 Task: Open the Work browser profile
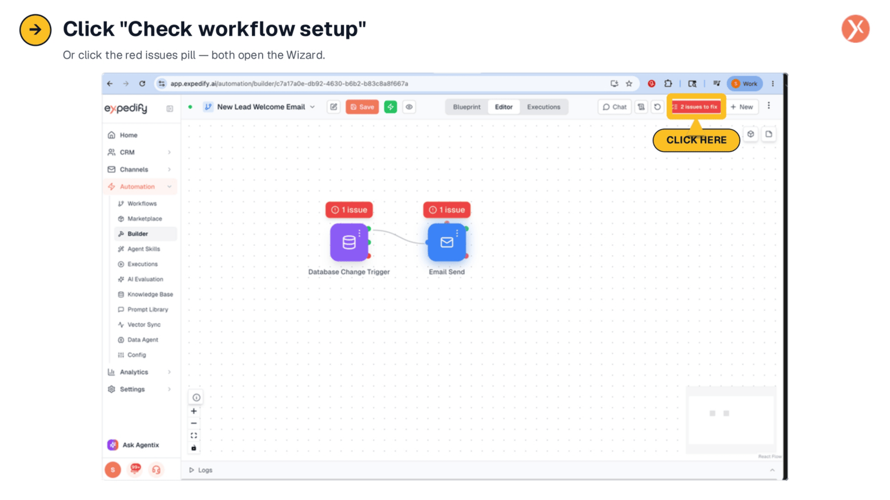tap(745, 83)
